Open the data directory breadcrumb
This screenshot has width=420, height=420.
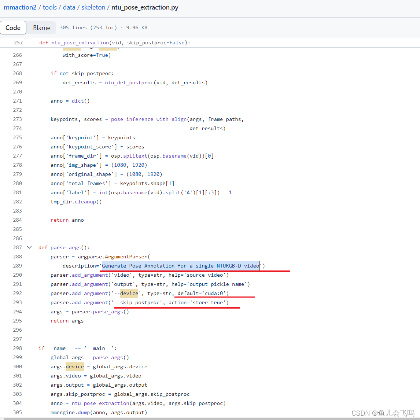click(x=69, y=7)
